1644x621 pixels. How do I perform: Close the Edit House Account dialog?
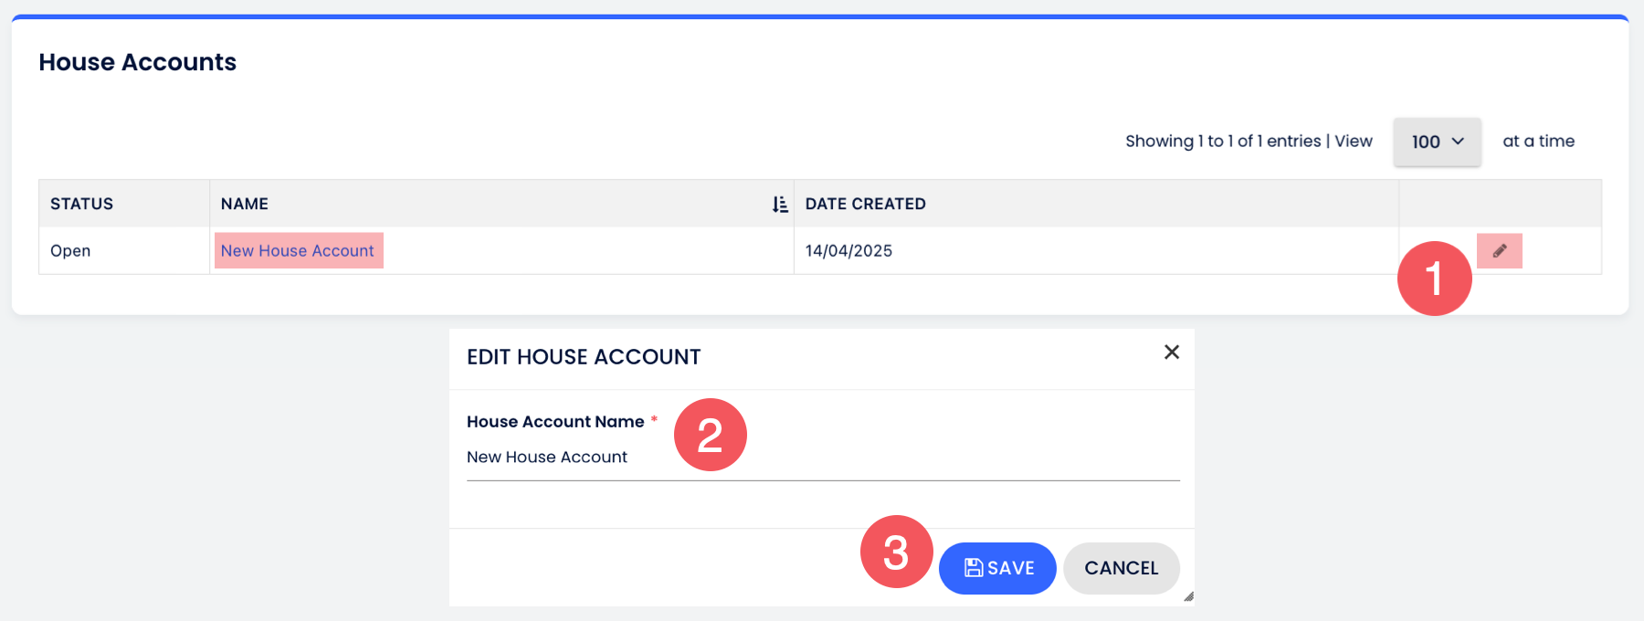(1172, 353)
